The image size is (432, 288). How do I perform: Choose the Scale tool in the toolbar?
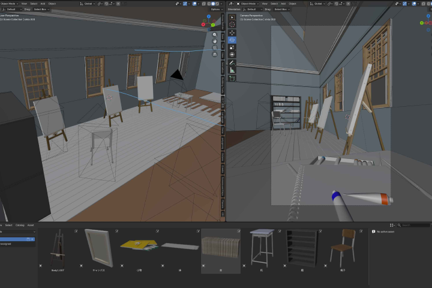tap(232, 47)
